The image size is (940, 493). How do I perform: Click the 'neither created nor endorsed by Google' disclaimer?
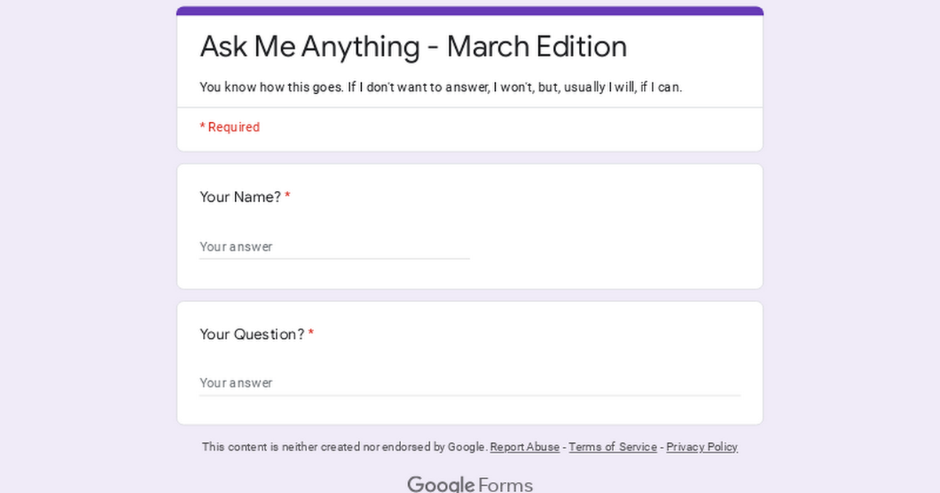(345, 447)
